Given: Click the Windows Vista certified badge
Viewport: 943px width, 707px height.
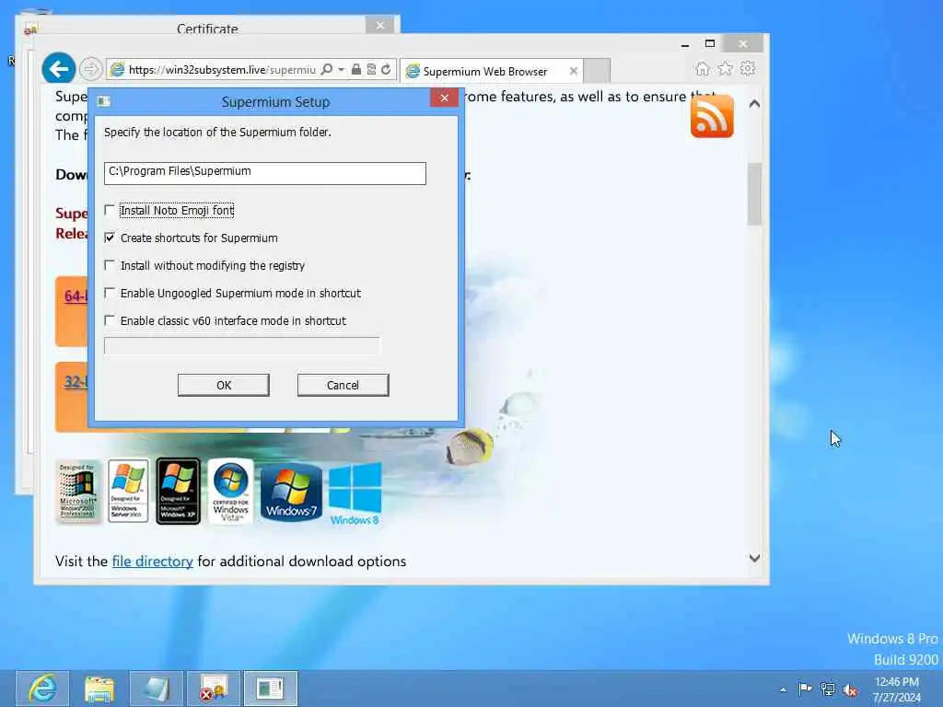Looking at the screenshot, I should pyautogui.click(x=231, y=491).
